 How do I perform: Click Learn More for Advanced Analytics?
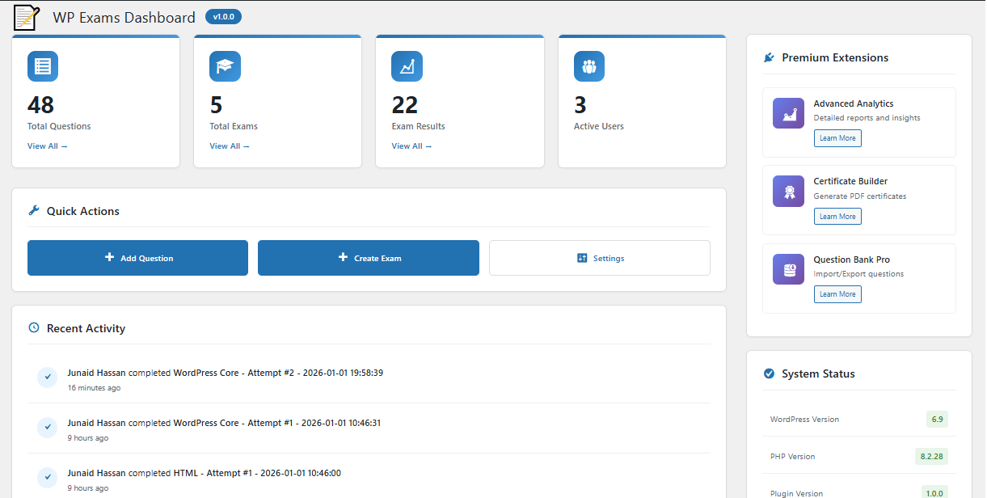[x=837, y=138]
